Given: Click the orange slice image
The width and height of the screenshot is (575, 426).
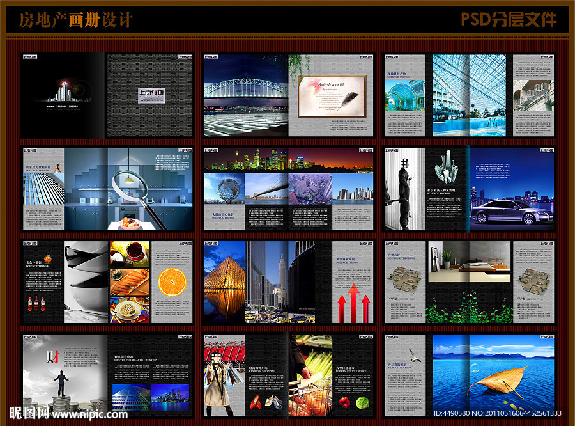Looking at the screenshot, I should click(172, 282).
